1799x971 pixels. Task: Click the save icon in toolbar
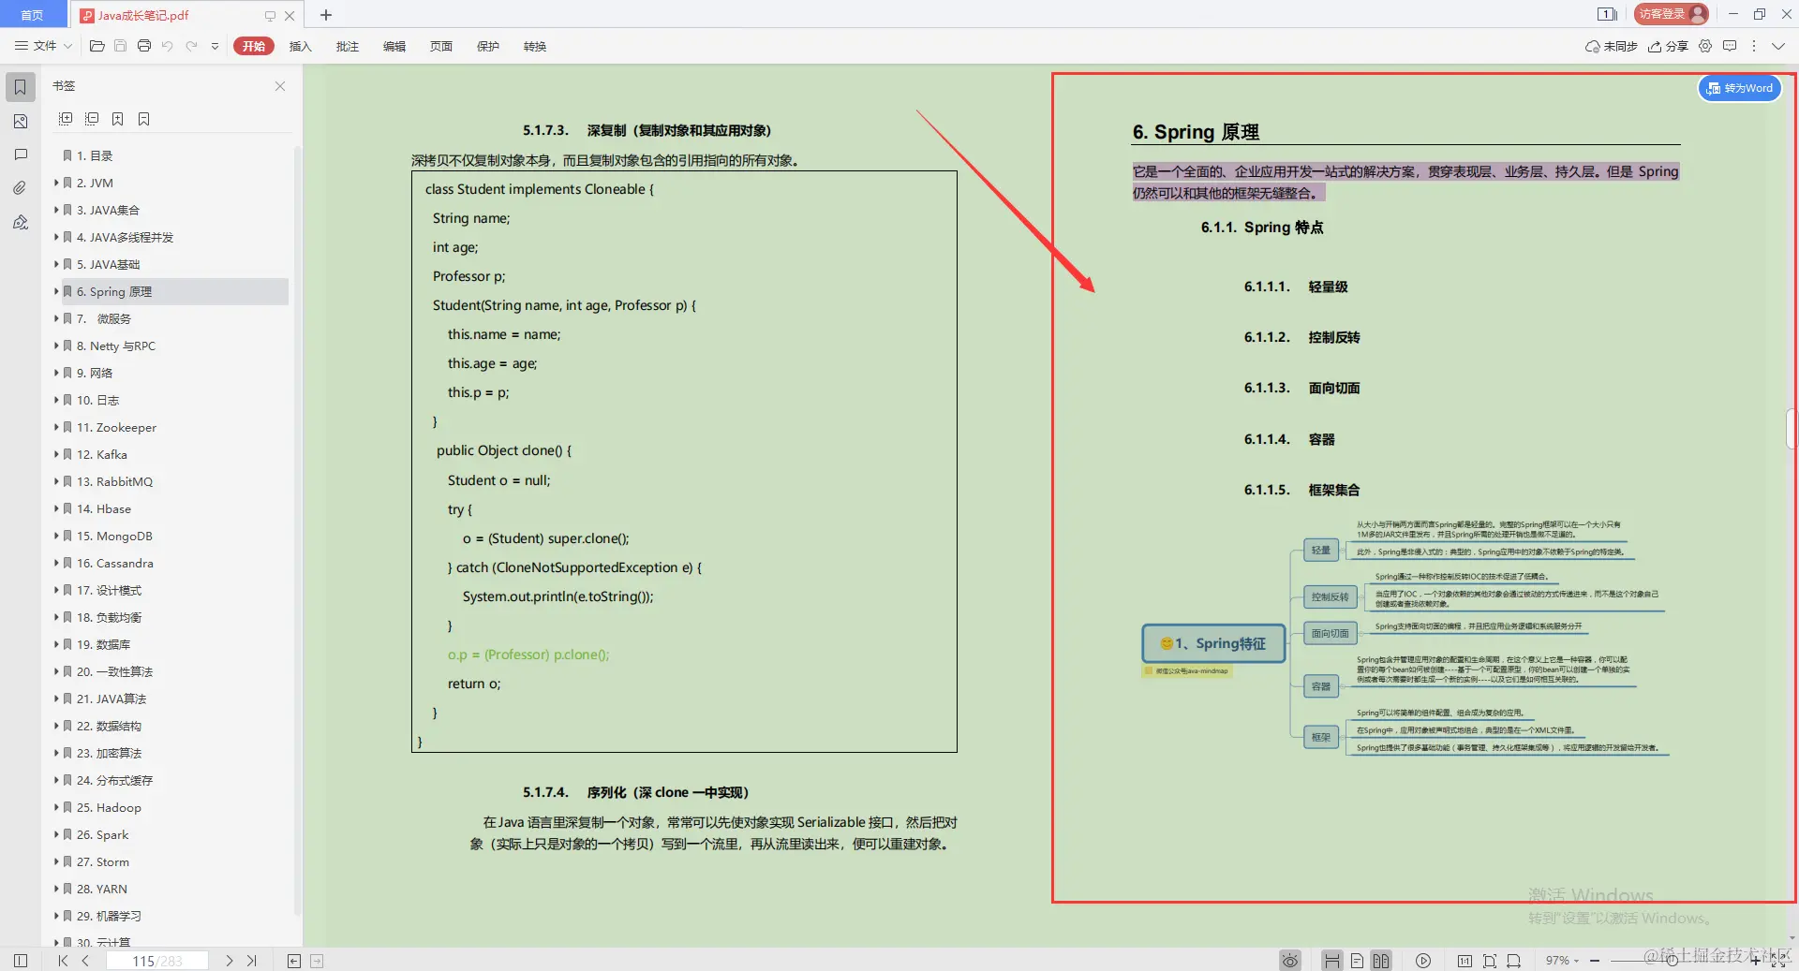tap(120, 46)
